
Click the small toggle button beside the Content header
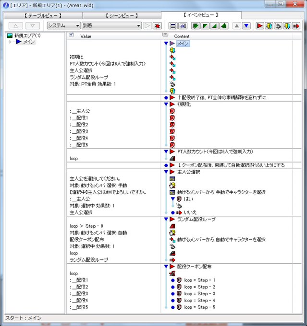point(165,35)
